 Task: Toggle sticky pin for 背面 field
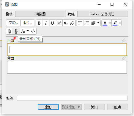[124, 58]
